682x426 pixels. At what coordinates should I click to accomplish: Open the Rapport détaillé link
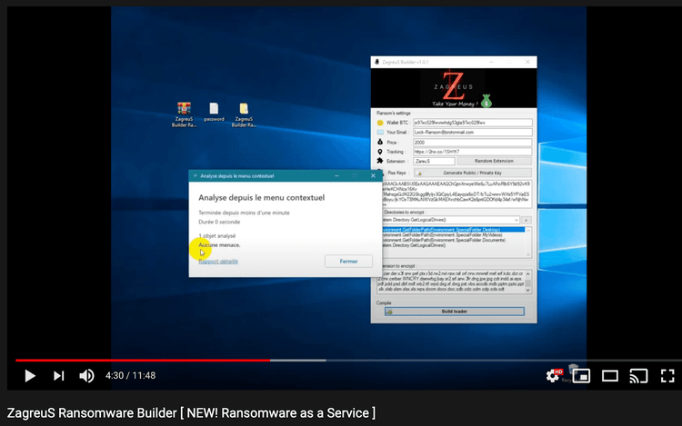[x=218, y=261]
